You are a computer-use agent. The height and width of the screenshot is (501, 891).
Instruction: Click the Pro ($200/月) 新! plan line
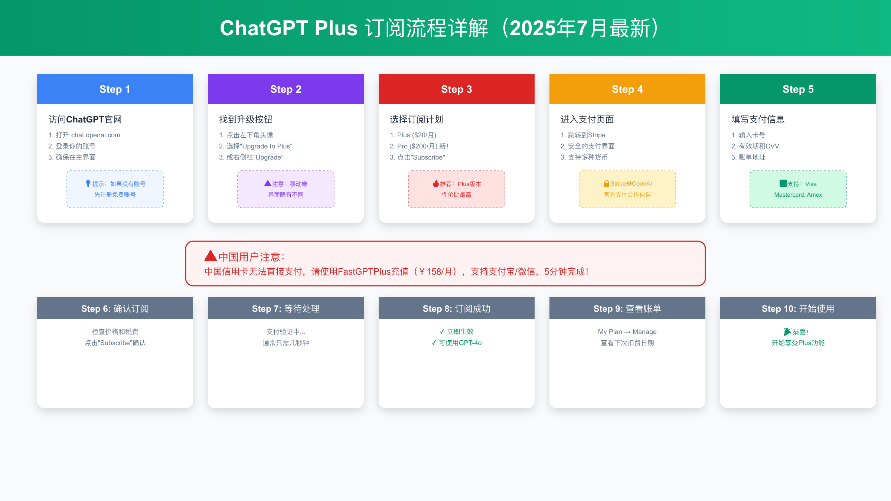coord(420,146)
